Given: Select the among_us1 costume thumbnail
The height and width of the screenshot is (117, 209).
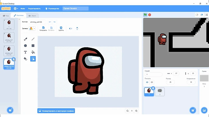Looking at the screenshot, I should 9,37.
